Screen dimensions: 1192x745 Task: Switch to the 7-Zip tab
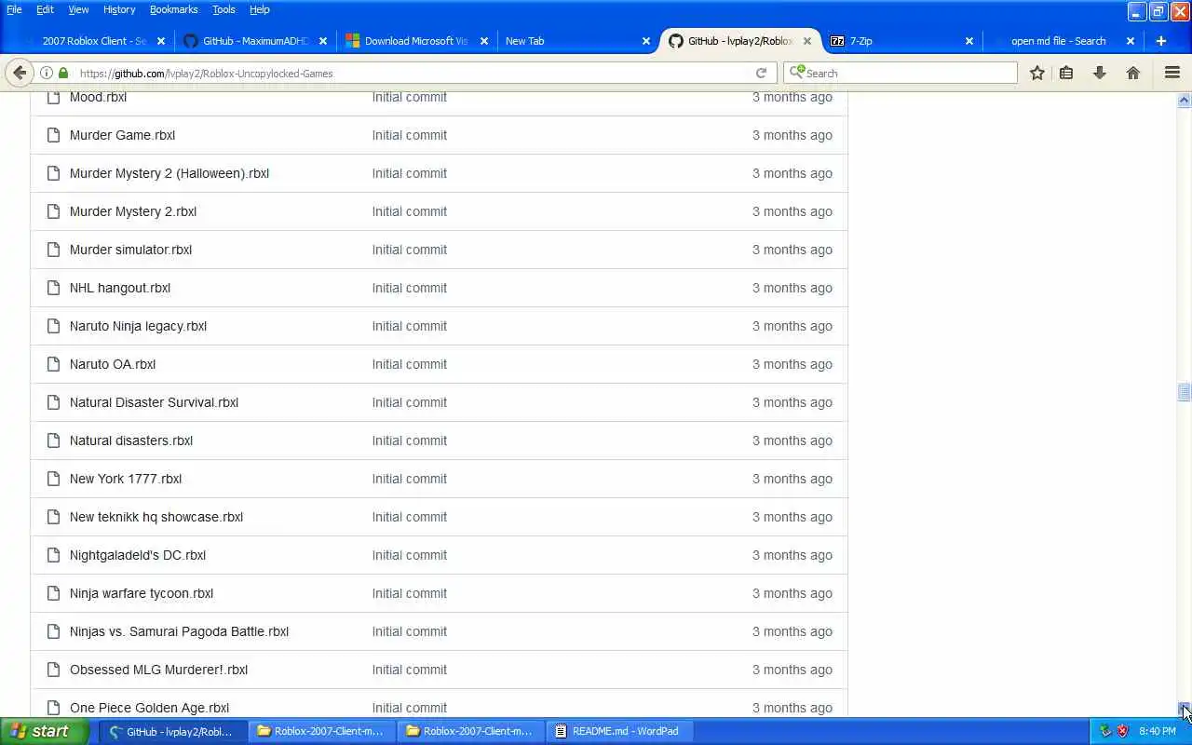point(901,41)
